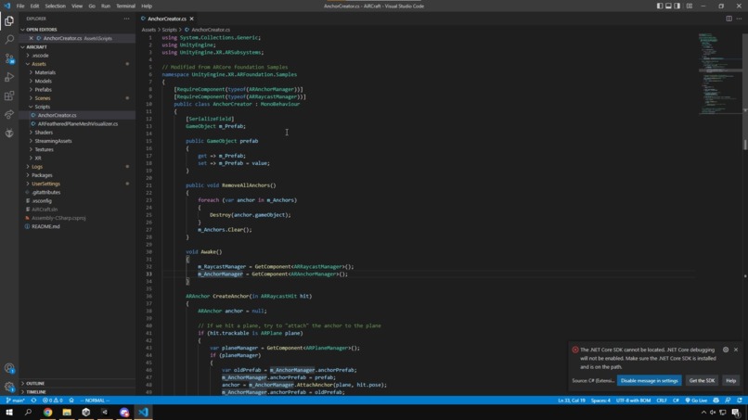Expand the Timeline section
Viewport: 748px width, 420px height.
pyautogui.click(x=77, y=392)
